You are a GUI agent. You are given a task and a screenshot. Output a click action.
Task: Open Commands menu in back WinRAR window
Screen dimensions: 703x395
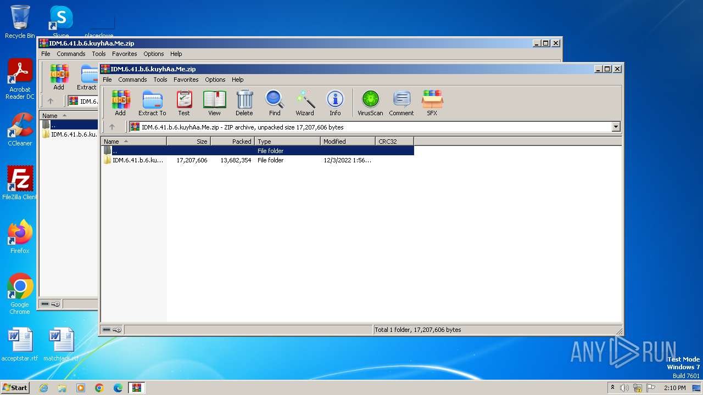click(71, 54)
